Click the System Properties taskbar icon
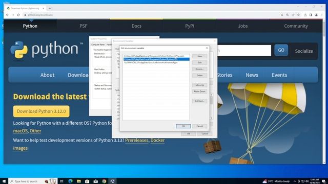The height and width of the screenshot is (184, 328). (x=113, y=181)
